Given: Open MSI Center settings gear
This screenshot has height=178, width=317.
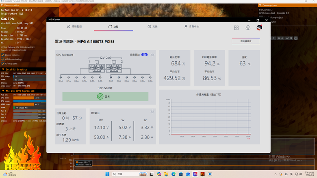Looking at the screenshot, I should [x=248, y=28].
